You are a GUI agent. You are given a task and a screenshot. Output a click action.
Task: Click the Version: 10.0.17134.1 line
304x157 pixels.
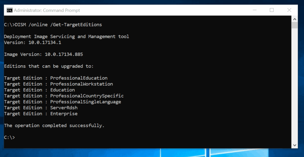[x=33, y=42]
